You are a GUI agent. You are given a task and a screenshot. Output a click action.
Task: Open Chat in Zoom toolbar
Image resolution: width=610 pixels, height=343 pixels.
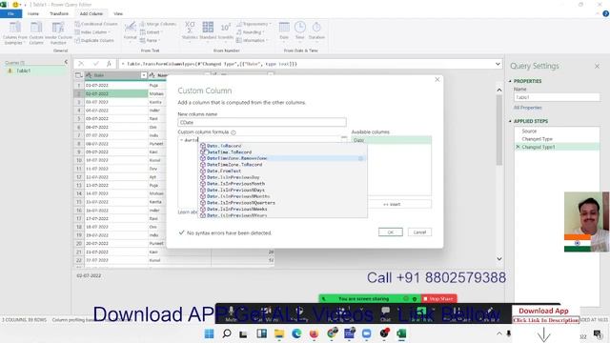click(x=385, y=313)
